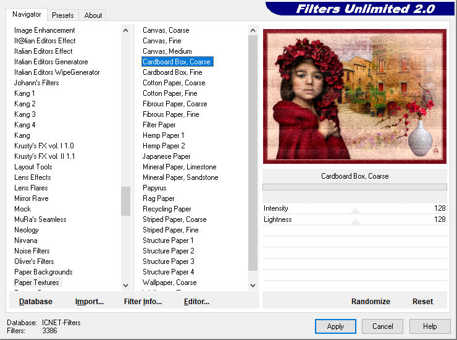
Task: Select Paper Textures category
Action: pyautogui.click(x=36, y=283)
